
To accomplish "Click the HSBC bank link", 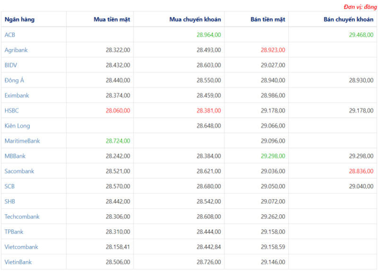I will tap(12, 111).
